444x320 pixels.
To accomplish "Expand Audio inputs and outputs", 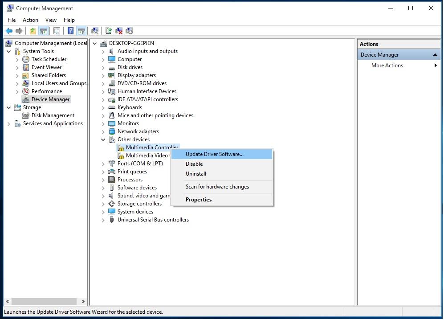I will click(x=103, y=52).
